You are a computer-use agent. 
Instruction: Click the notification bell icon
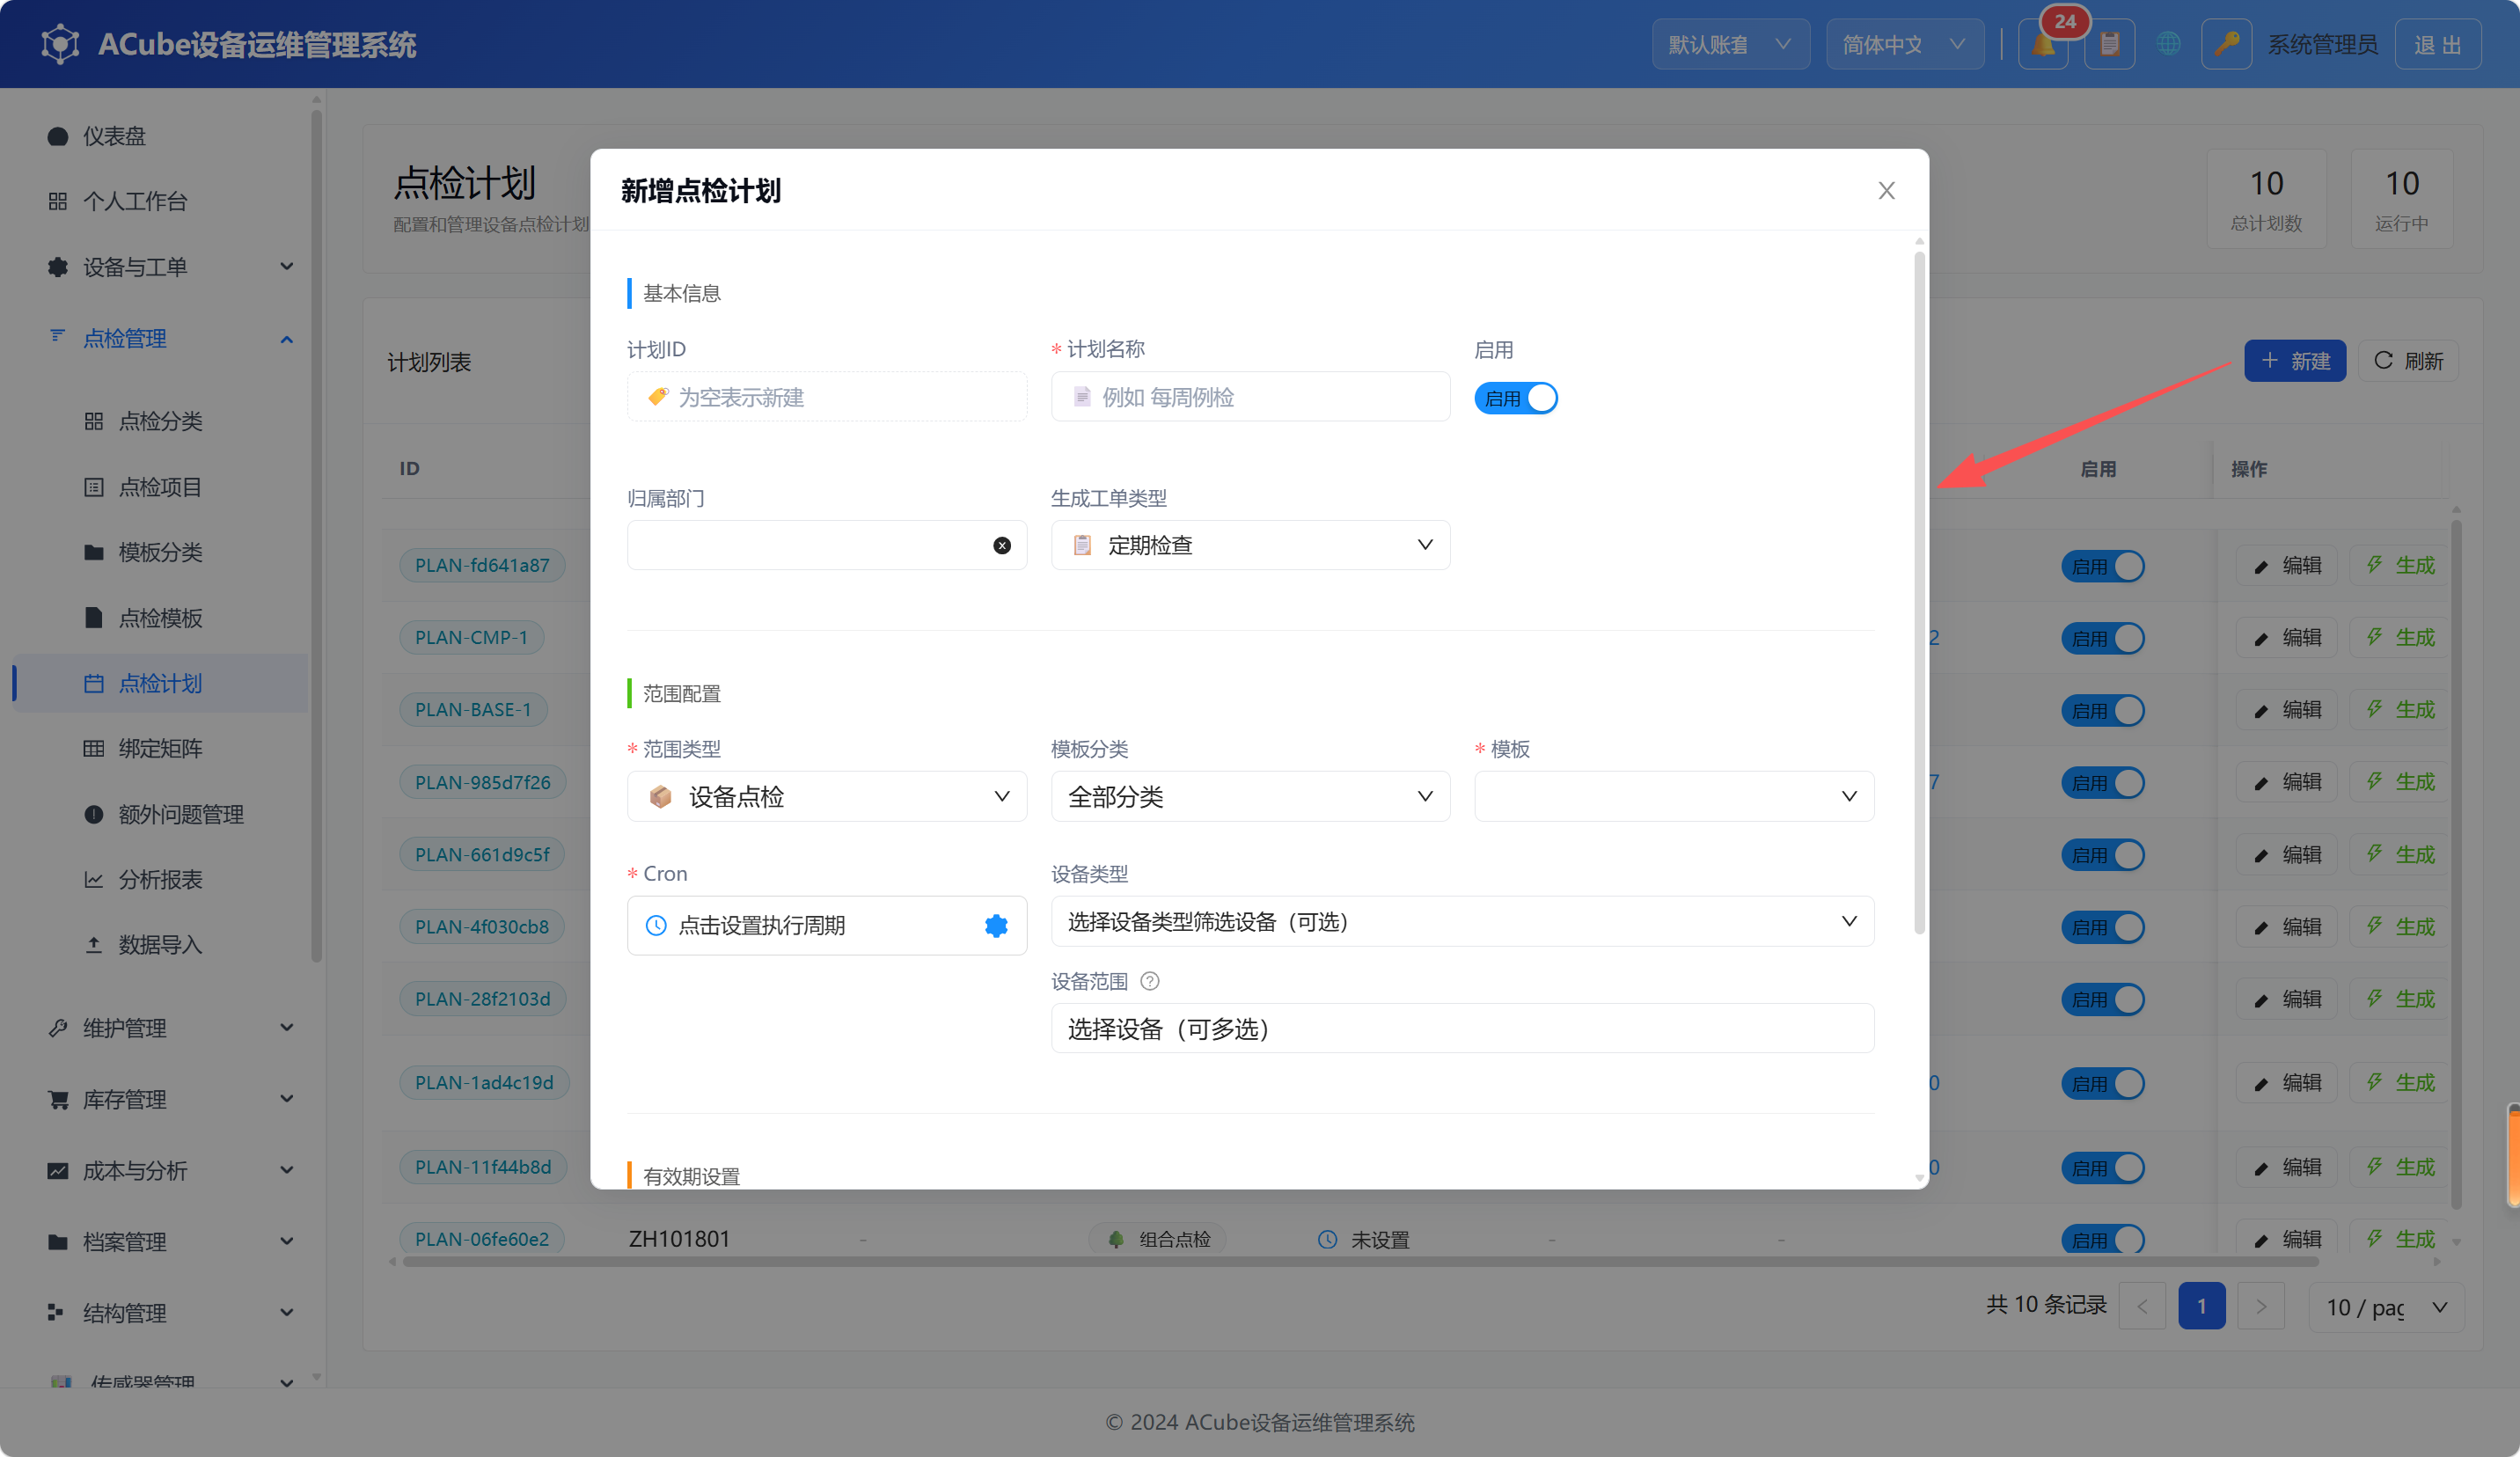(2042, 45)
